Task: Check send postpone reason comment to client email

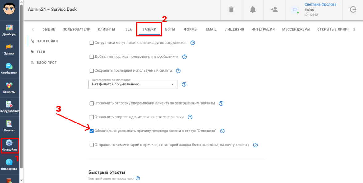Action: tap(91, 145)
